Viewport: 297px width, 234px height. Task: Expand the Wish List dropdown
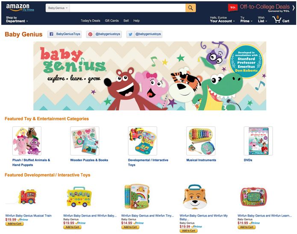coord(262,19)
